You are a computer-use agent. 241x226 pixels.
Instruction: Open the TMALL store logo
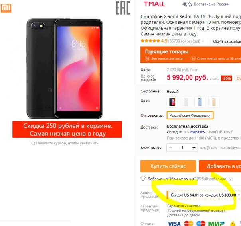pyautogui.click(x=154, y=4)
